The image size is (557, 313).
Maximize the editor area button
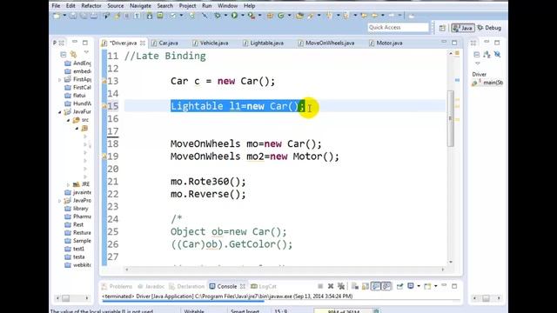coord(454,43)
